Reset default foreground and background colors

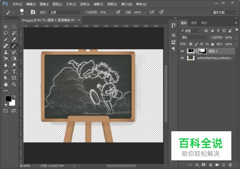[6, 105]
